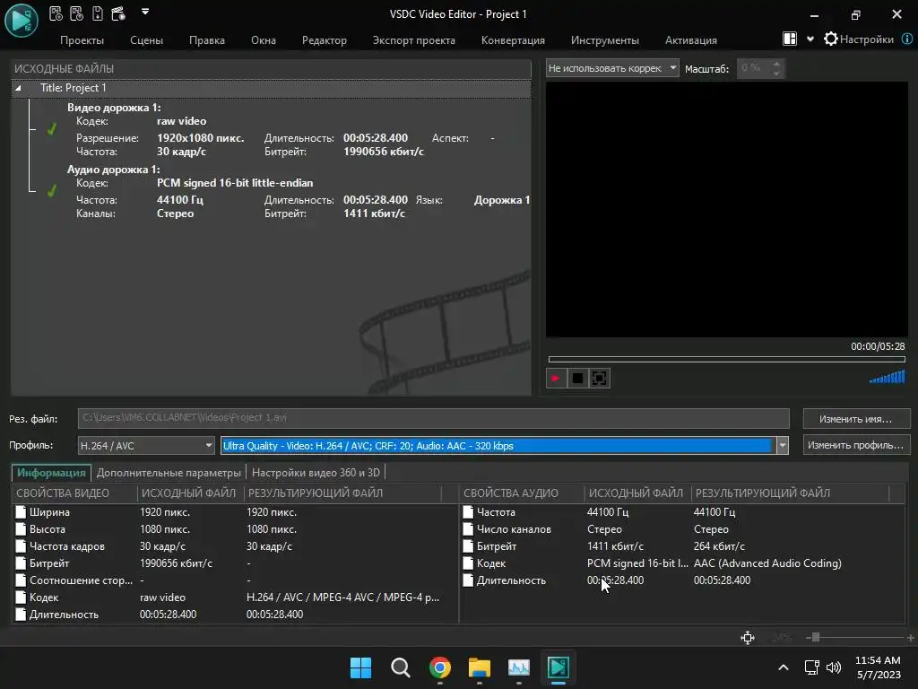
Task: Click the Ultra Quality preset field
Action: 497,445
